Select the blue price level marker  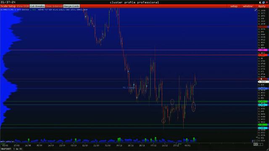263,89
